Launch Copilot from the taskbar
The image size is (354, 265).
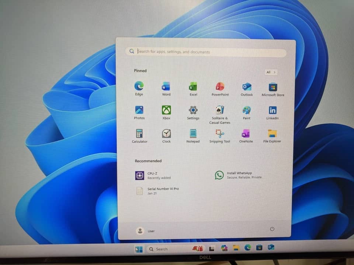pyautogui.click(x=224, y=248)
